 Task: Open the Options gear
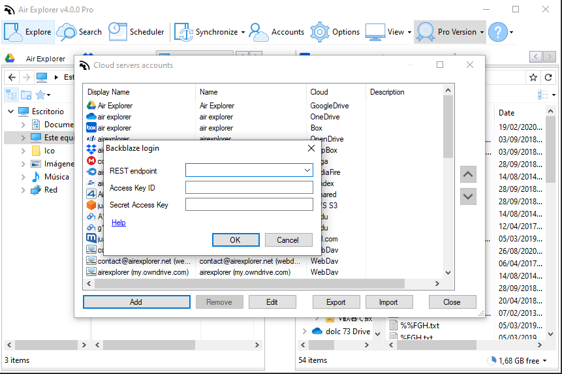[335, 32]
